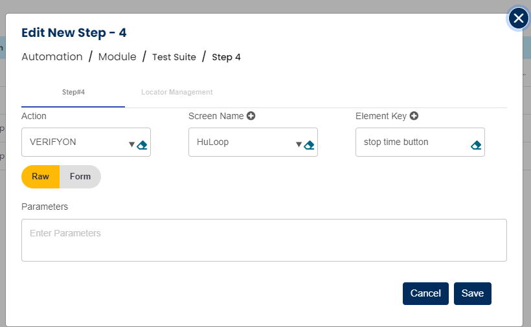Save the edited step
The height and width of the screenshot is (327, 531).
473,293
